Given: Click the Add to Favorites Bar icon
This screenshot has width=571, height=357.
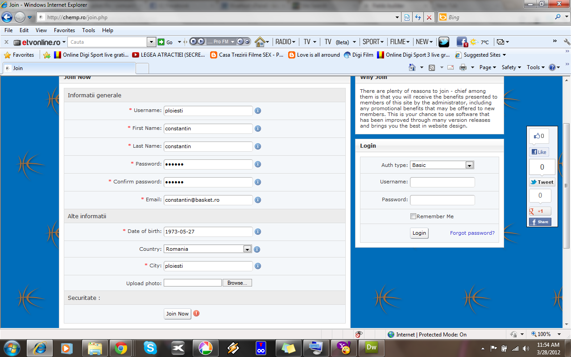Looking at the screenshot, I should tap(47, 55).
